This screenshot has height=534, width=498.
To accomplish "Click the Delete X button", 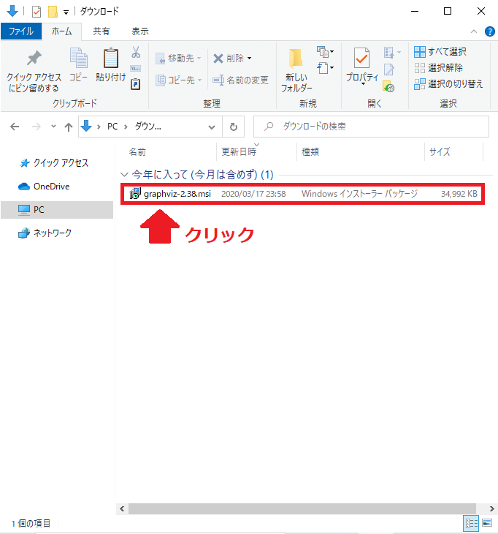I will click(x=218, y=59).
